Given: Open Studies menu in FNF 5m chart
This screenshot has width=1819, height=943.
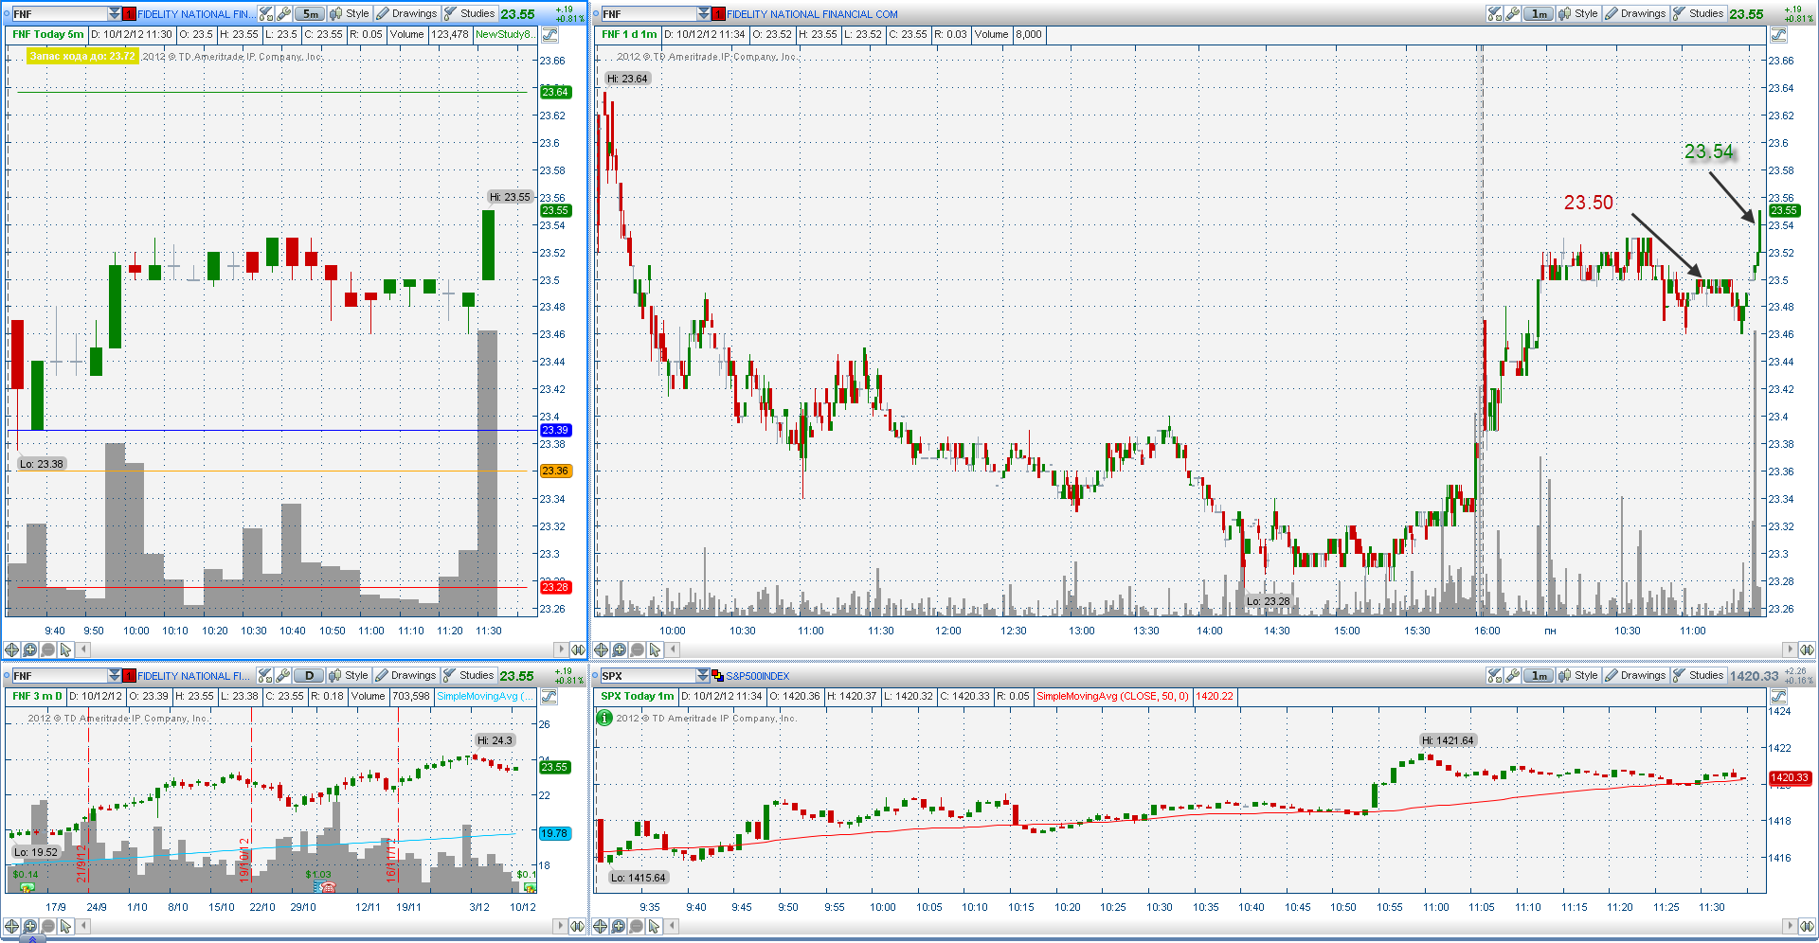Looking at the screenshot, I should click(x=470, y=13).
